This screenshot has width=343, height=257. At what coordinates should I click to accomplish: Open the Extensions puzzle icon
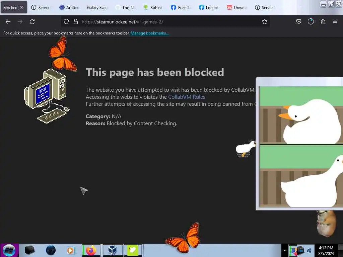coord(323,21)
